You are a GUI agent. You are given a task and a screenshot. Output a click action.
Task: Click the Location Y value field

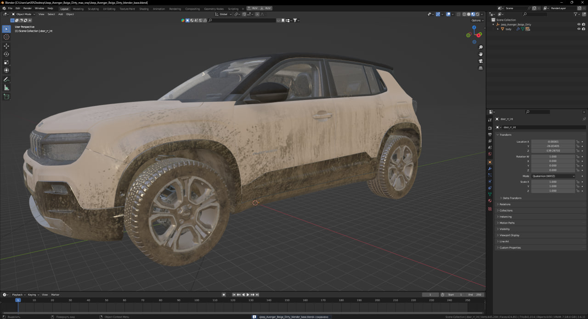click(x=553, y=146)
